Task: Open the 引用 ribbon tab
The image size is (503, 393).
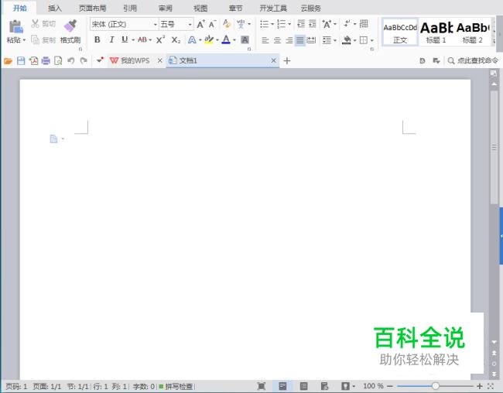Action: coord(130,9)
